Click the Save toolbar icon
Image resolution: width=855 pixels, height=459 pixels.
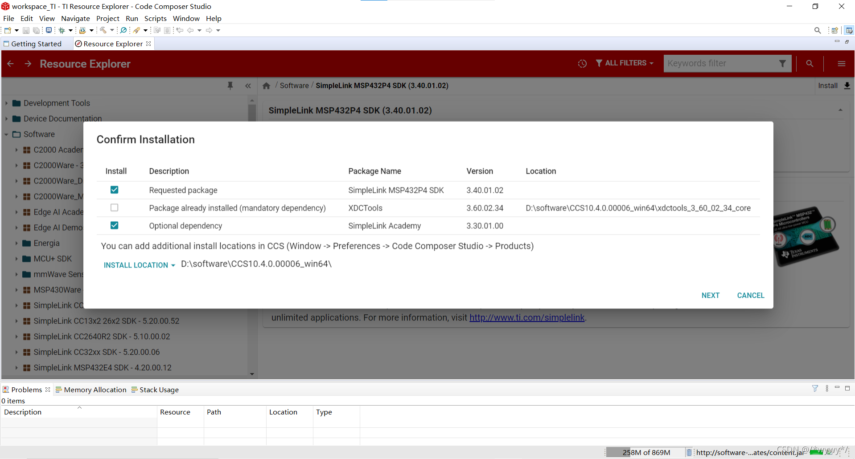(26, 30)
